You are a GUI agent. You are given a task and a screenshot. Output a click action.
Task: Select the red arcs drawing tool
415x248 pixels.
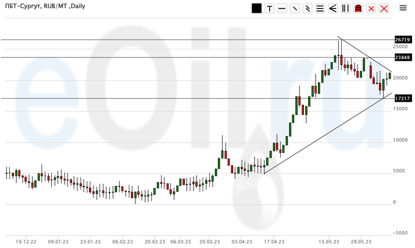(x=358, y=9)
